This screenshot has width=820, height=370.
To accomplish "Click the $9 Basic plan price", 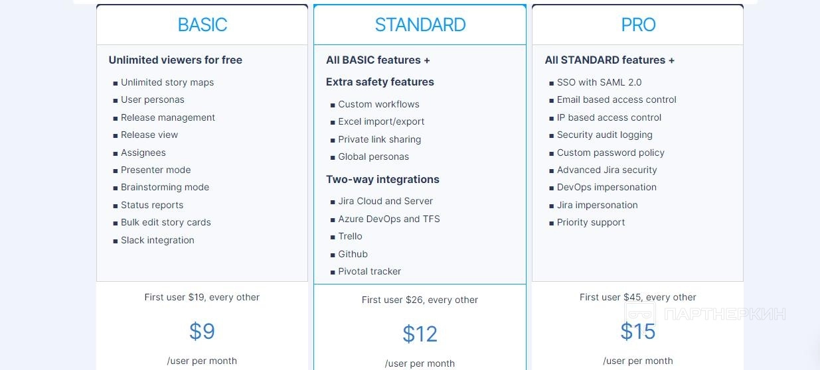I will tap(202, 331).
